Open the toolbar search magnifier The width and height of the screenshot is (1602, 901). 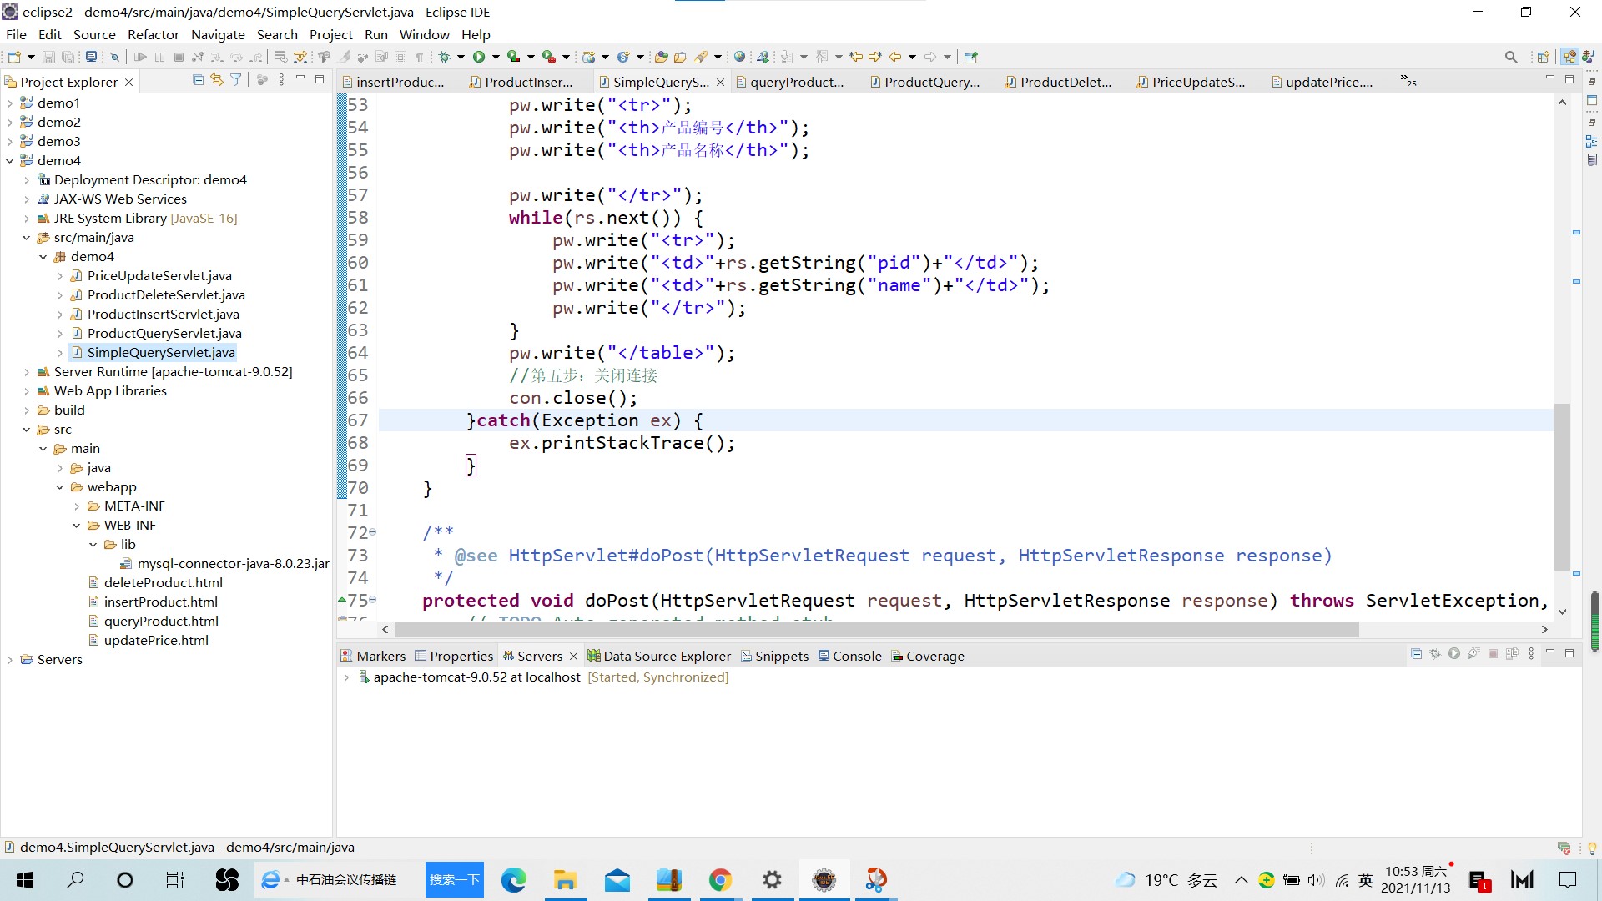[x=1510, y=57]
